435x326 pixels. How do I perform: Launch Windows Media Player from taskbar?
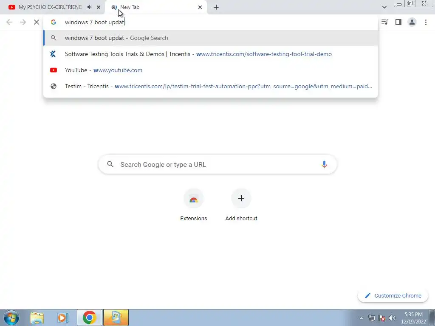63,318
